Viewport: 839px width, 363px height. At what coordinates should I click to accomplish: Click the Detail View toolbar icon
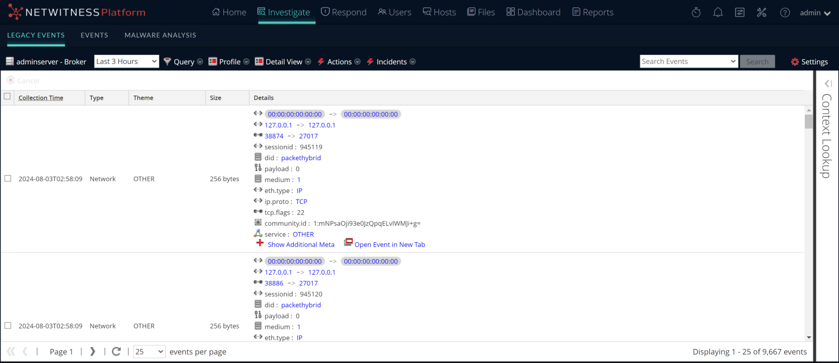[x=259, y=61]
